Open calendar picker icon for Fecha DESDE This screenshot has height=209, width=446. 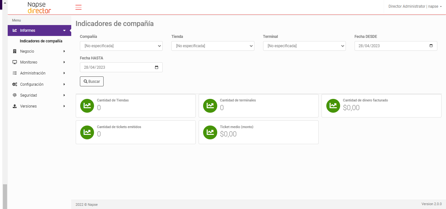431,46
